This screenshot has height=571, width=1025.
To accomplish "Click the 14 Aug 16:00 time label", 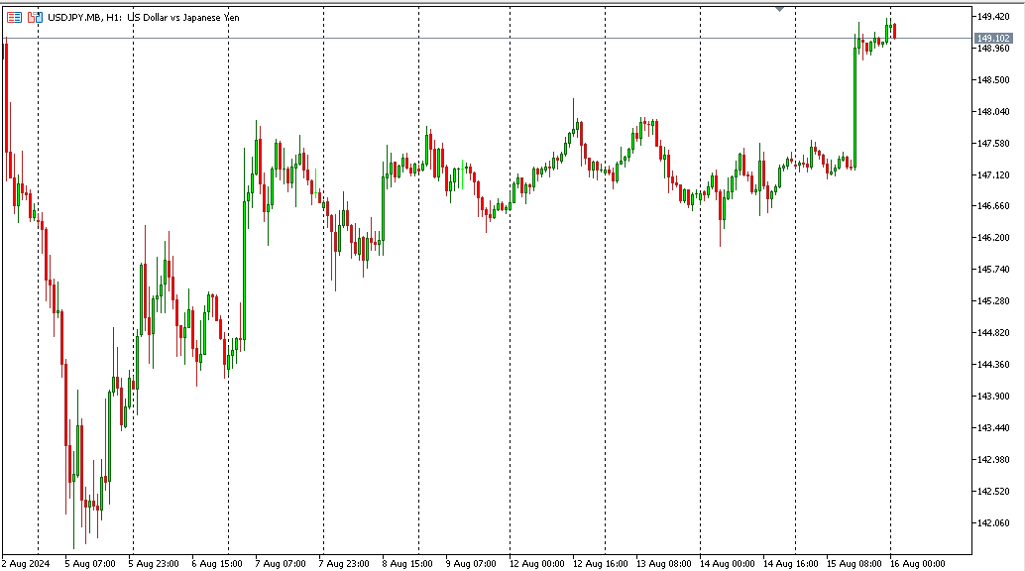I will click(x=790, y=564).
